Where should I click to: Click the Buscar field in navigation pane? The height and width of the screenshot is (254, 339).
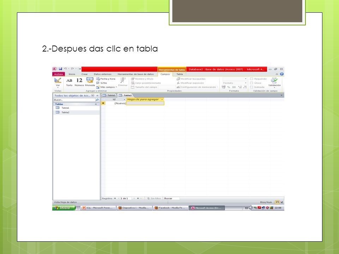click(x=75, y=100)
